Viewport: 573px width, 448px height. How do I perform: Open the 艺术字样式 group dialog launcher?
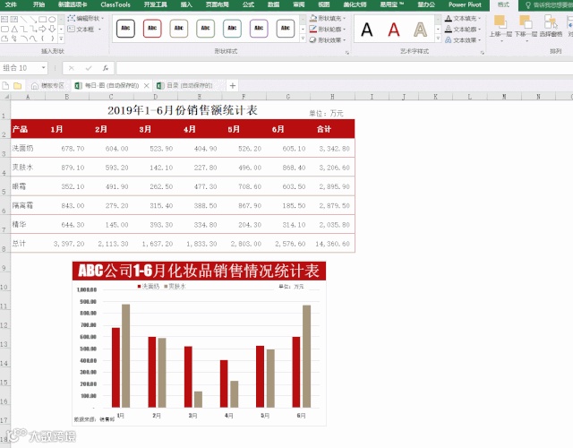click(482, 53)
